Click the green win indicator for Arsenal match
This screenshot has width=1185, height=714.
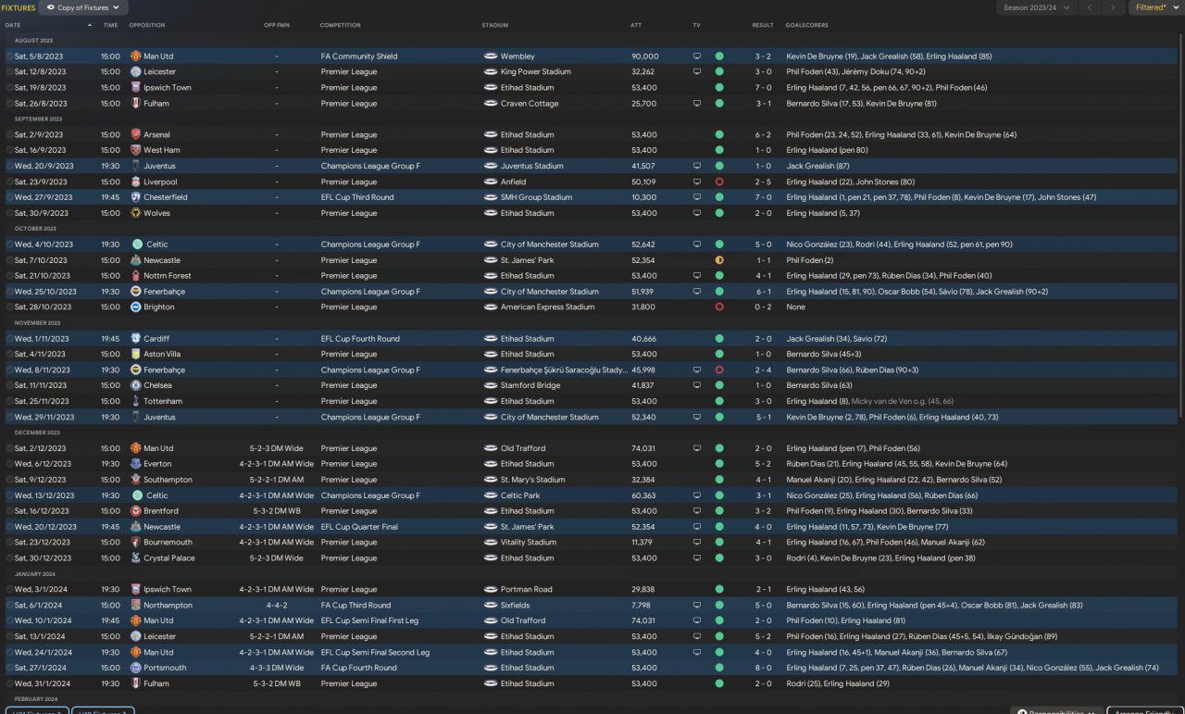719,135
